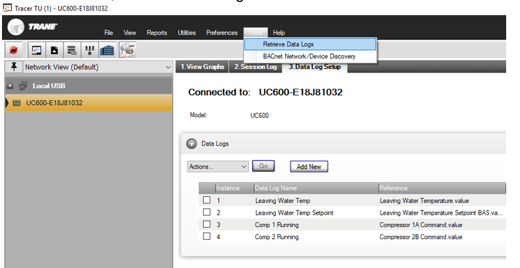
Task: Sort by Reference column header
Action: [442, 188]
